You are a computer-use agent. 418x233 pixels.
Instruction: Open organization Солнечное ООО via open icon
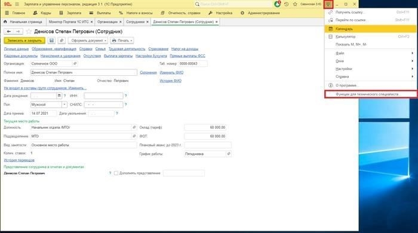(x=75, y=64)
